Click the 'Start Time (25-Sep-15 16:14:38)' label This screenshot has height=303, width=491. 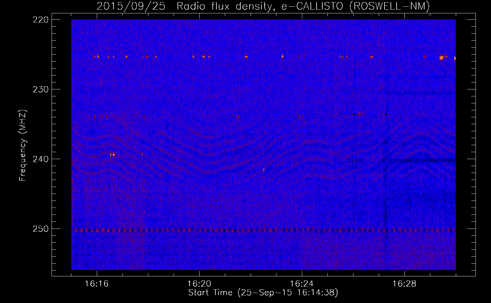pyautogui.click(x=263, y=293)
